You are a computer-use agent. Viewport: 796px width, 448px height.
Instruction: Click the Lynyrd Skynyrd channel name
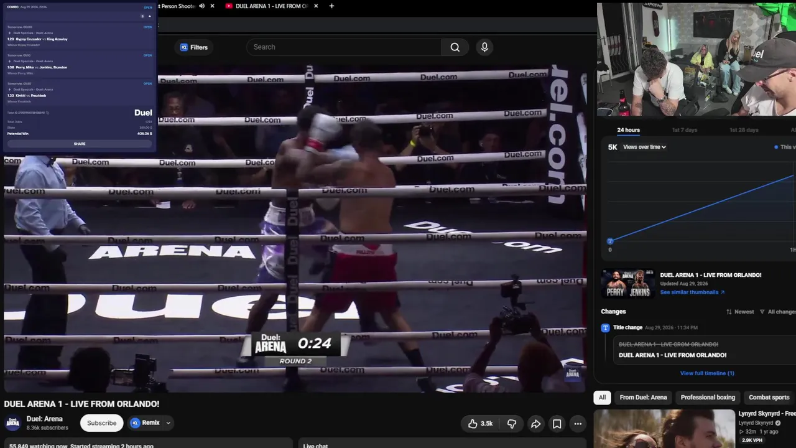(x=756, y=423)
